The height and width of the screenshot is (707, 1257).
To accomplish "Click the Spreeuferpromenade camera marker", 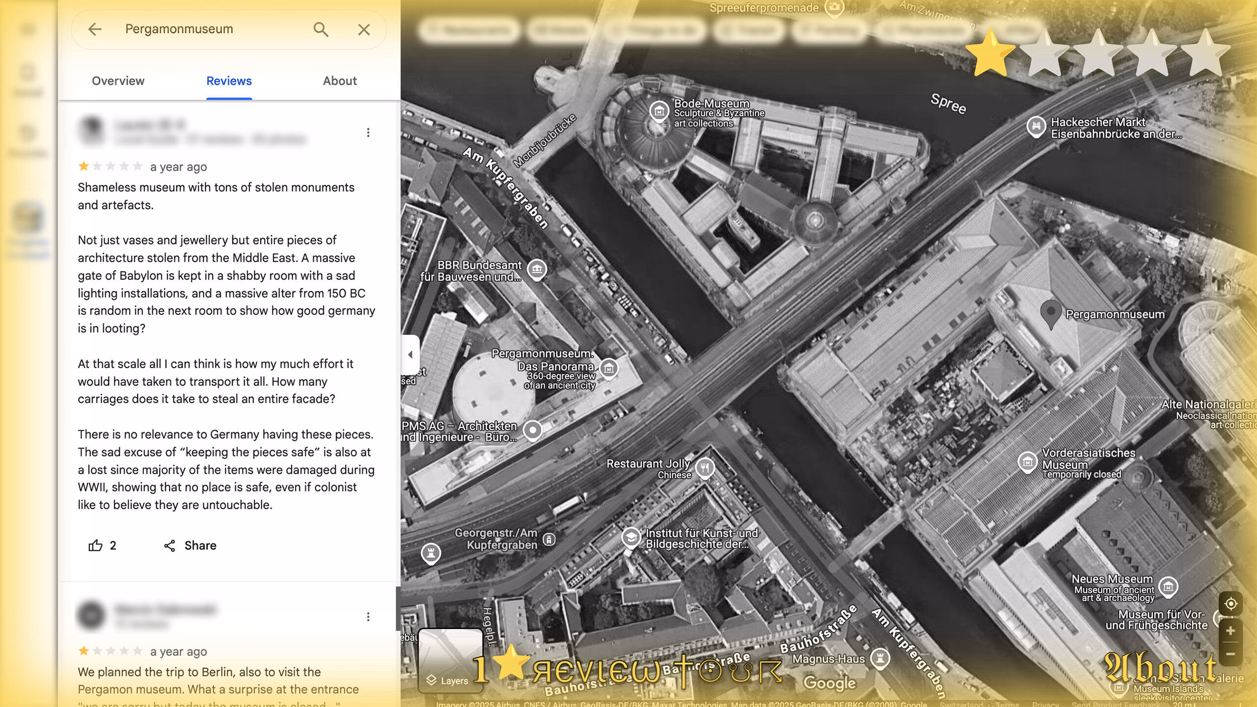I will click(x=834, y=8).
